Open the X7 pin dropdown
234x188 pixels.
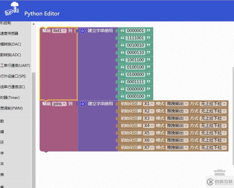[149, 148]
